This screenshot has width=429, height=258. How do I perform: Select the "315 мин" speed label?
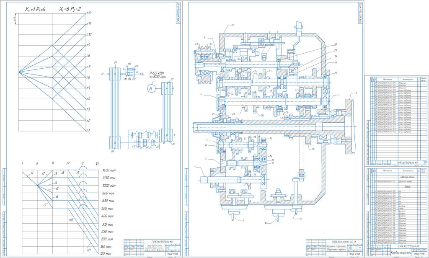click(x=108, y=224)
